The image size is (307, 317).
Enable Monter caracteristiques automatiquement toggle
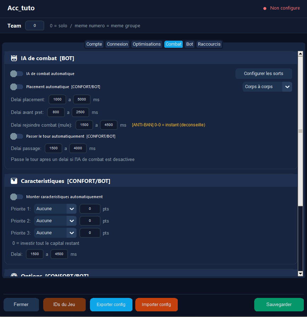click(17, 197)
